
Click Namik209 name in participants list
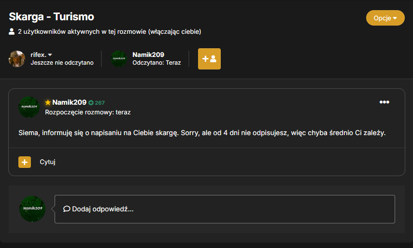(x=148, y=55)
